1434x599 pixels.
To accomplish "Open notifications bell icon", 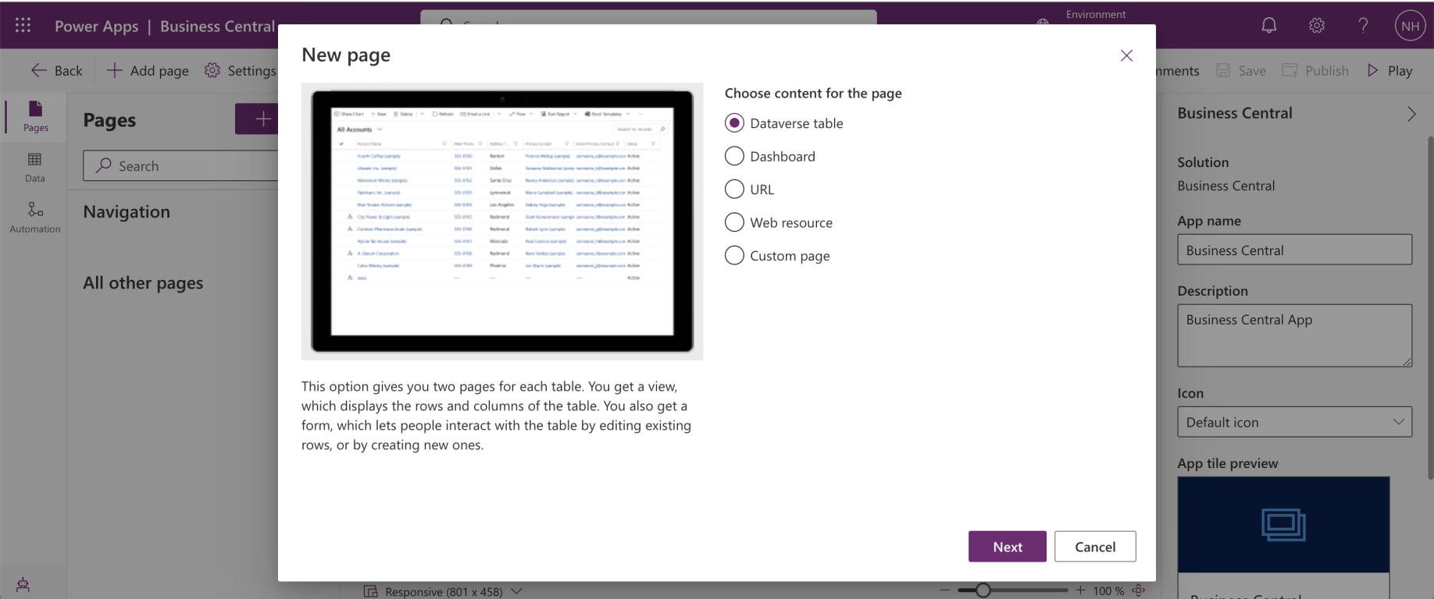I will pyautogui.click(x=1269, y=26).
